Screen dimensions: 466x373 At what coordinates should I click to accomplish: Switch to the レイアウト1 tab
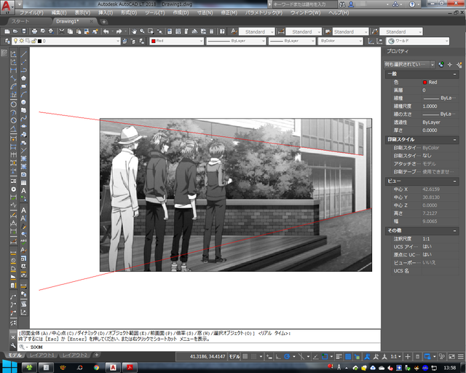(x=42, y=356)
